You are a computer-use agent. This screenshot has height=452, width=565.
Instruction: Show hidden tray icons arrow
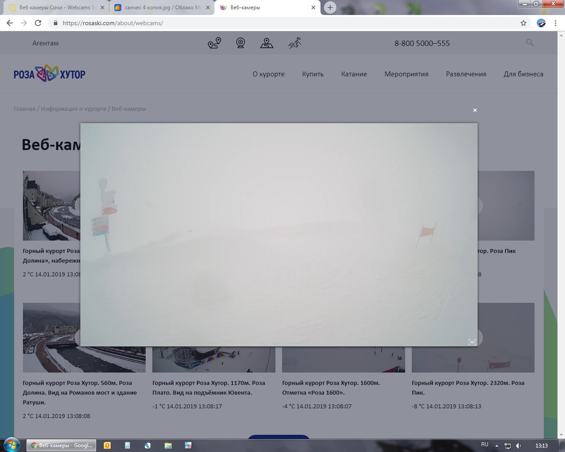pos(497,446)
